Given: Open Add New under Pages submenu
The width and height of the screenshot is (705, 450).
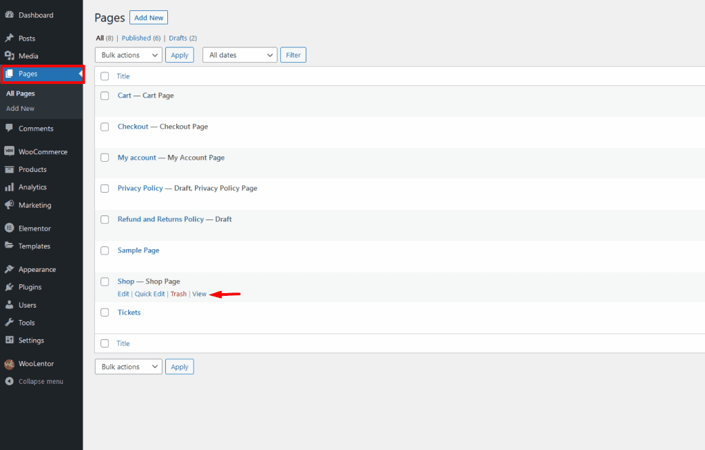Looking at the screenshot, I should (20, 109).
